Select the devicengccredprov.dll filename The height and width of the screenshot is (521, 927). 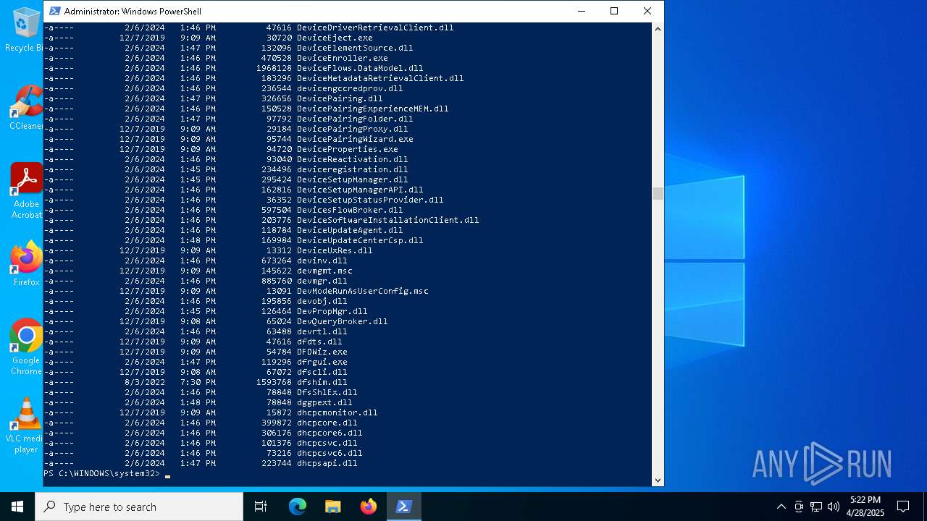[350, 88]
